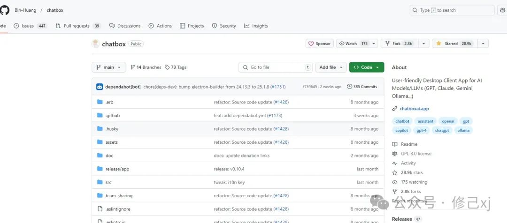
Task: Select the openai topic tag
Action: tap(448, 121)
